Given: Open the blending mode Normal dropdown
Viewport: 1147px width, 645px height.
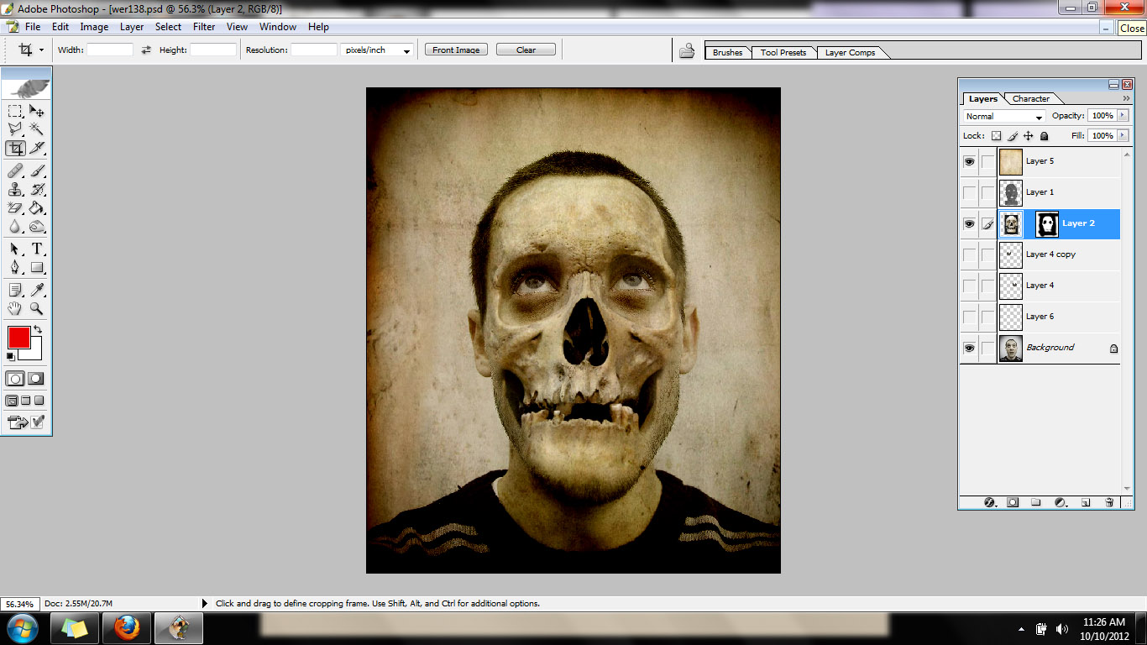Looking at the screenshot, I should (x=1004, y=116).
